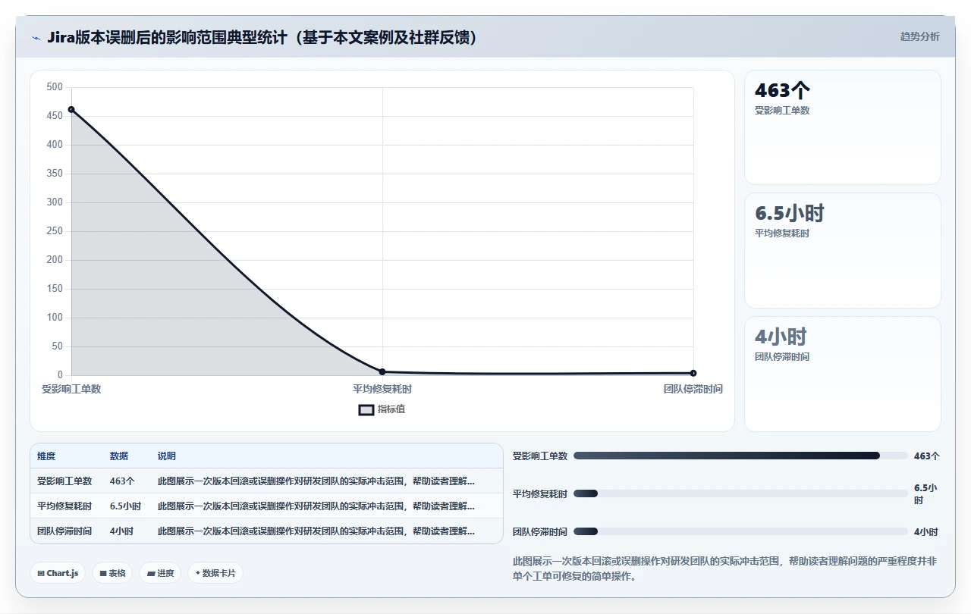The image size is (971, 614).
Task: Select the 463个 data card
Action: tap(843, 127)
